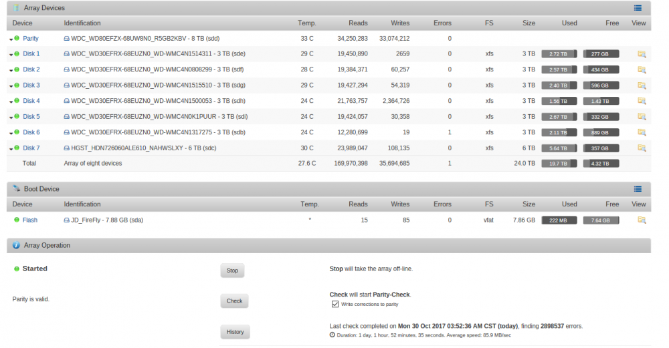Viewport: 669px width, 348px height.
Task: Click Disk 6 free bar showing 889 GB
Action: tap(601, 132)
